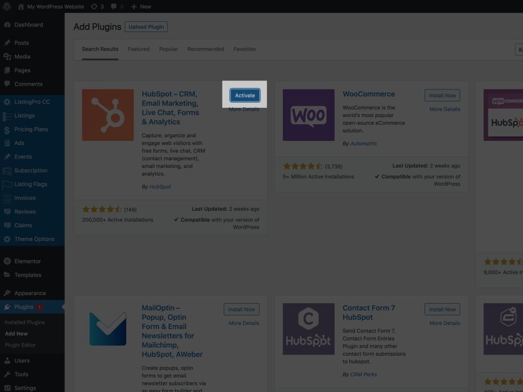Click the HubSpot plugin logo thumbnail
This screenshot has height=392, width=523.
108,115
